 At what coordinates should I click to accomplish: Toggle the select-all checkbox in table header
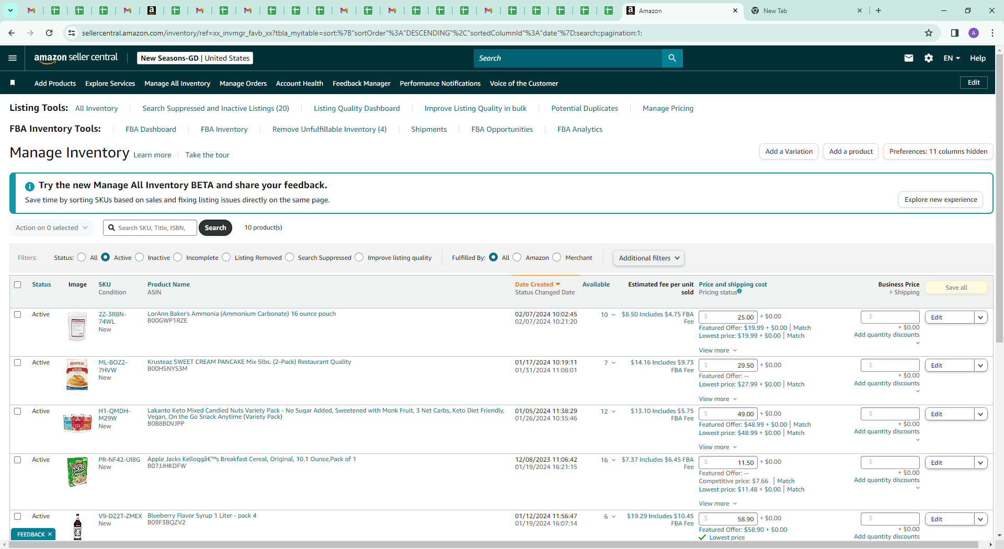coord(18,285)
